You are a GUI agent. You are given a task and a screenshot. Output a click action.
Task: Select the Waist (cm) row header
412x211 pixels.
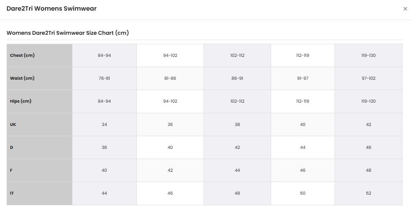pyautogui.click(x=39, y=78)
